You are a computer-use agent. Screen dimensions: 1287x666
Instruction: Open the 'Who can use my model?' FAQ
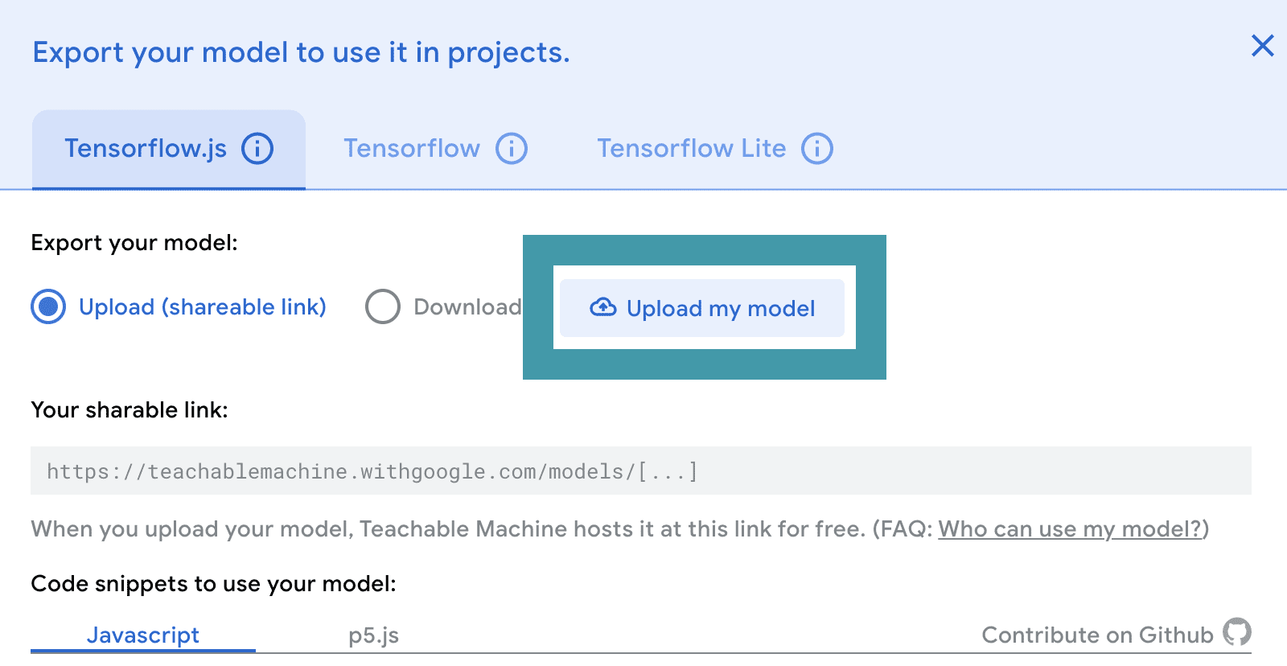[x=1070, y=529]
